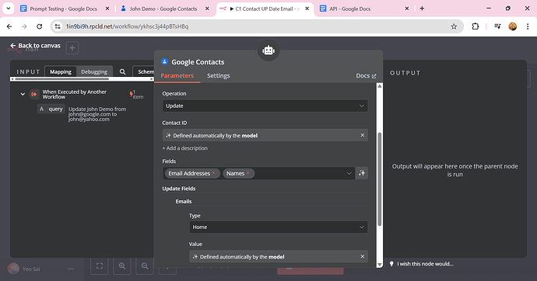Go forward in browser history
Image resolution: width=537 pixels, height=281 pixels.
24,26
